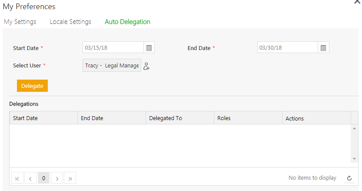Viewport: 362px width, 191px height.
Task: Go to first page of delegations
Action: 17,178
